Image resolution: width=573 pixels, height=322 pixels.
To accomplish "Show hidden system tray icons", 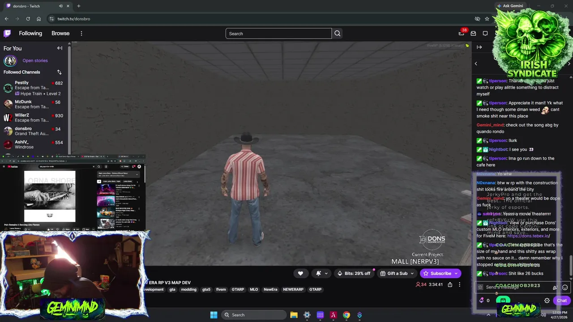I will (x=488, y=315).
